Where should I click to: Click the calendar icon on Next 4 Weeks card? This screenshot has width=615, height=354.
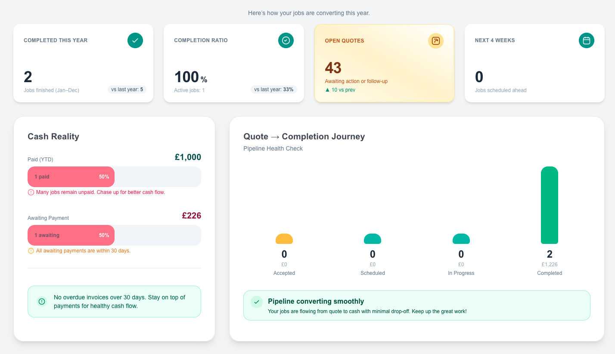coord(586,40)
